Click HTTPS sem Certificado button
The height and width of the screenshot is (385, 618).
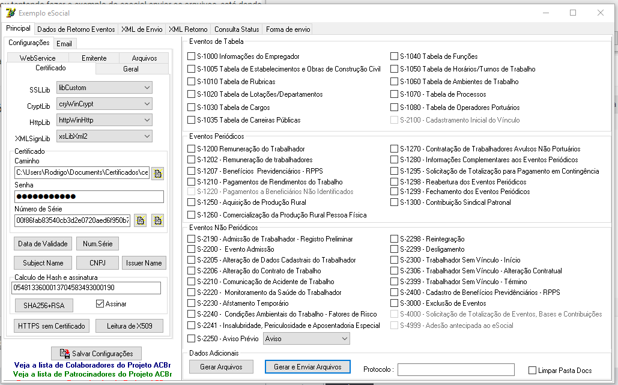tap(52, 326)
